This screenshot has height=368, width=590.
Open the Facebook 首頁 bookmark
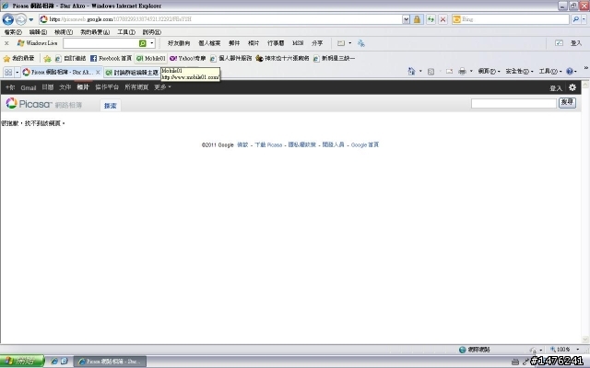pyautogui.click(x=111, y=58)
